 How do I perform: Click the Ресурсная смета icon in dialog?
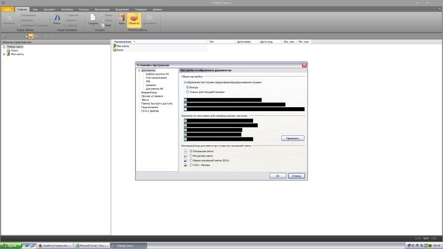click(186, 156)
